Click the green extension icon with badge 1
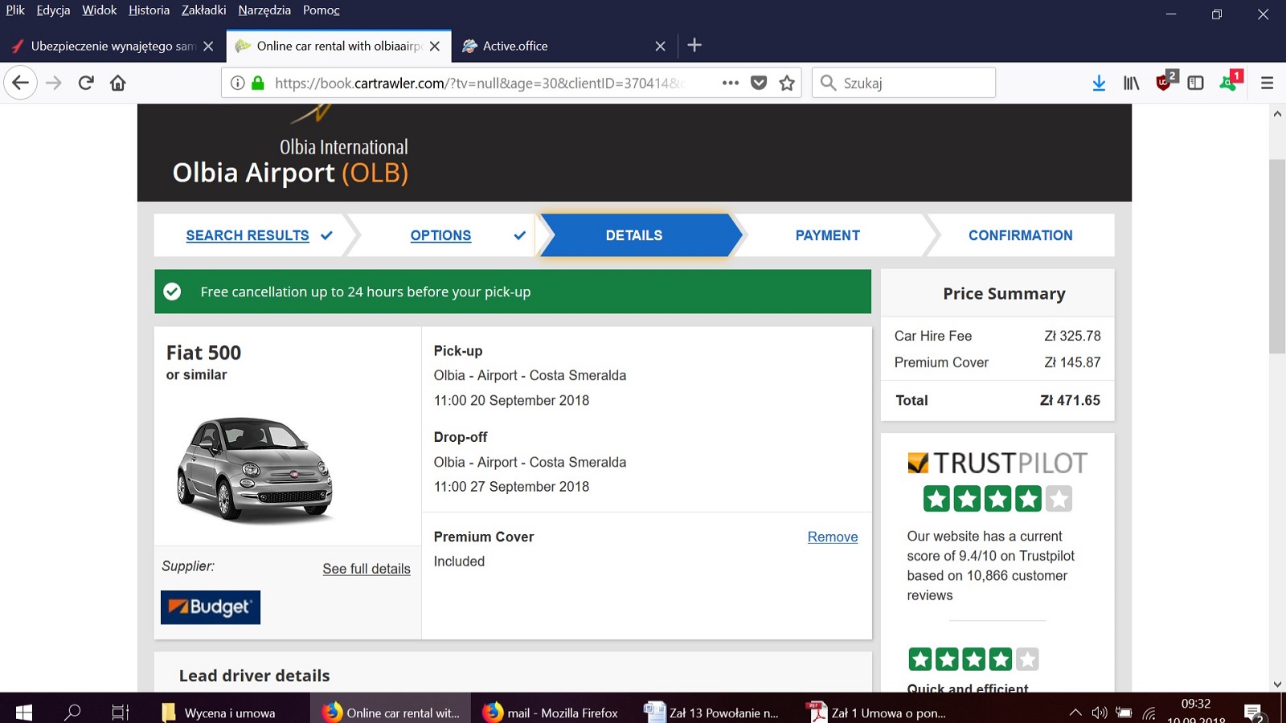The image size is (1286, 723). 1230,81
